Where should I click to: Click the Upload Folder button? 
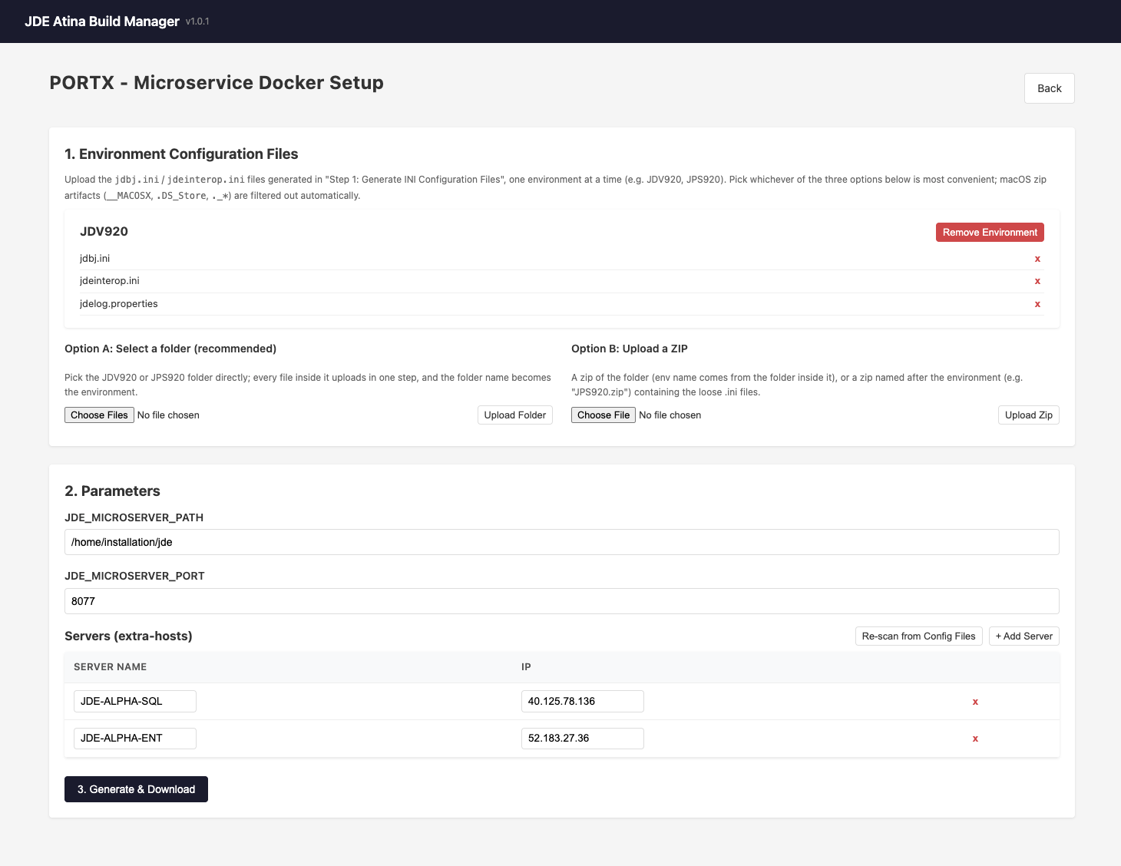tap(515, 415)
